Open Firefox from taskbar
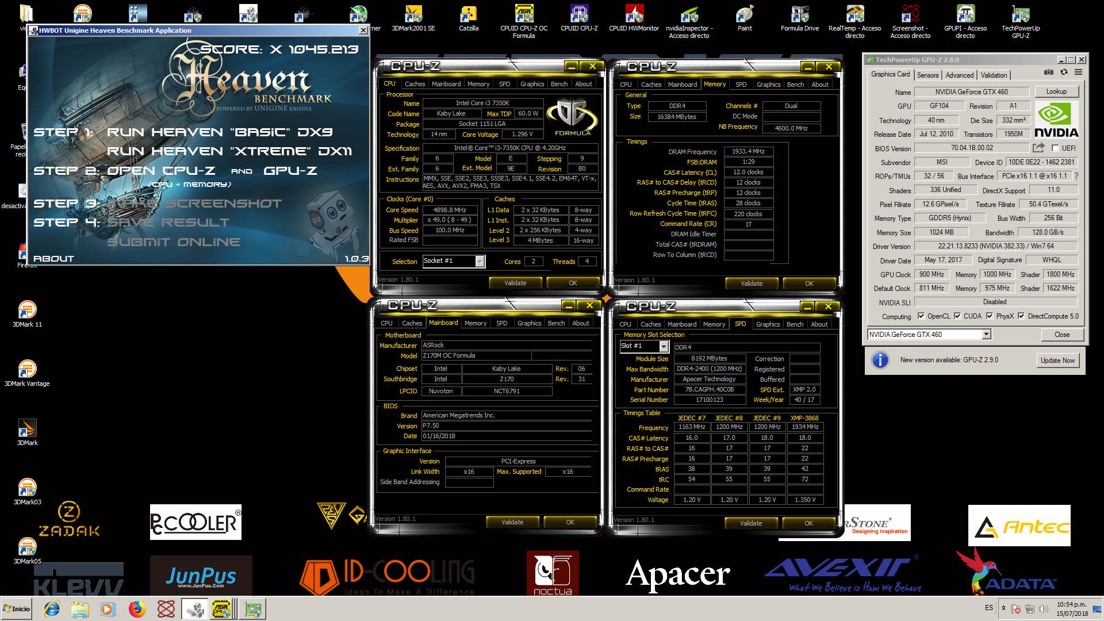1104x621 pixels. pos(137,609)
